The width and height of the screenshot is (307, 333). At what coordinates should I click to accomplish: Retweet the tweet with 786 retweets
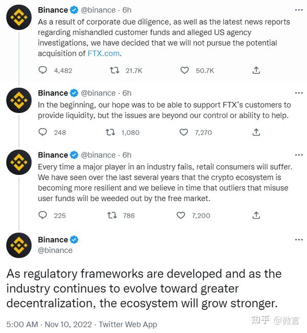(110, 216)
